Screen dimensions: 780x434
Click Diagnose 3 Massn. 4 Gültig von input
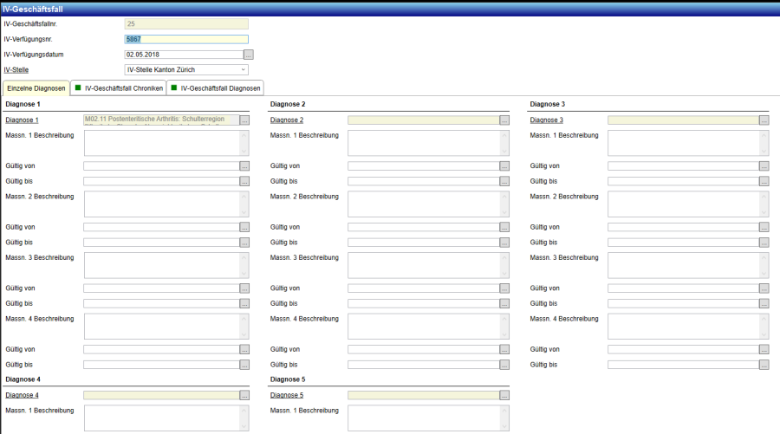tap(683, 349)
